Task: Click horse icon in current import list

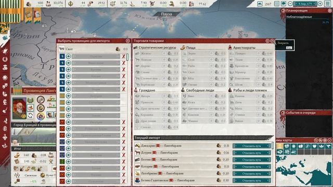Action: 137,152
